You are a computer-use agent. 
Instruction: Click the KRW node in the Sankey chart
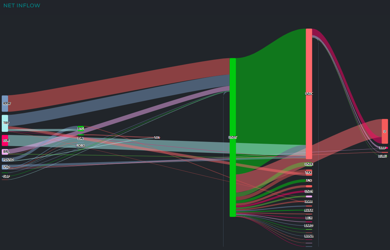click(x=5, y=104)
